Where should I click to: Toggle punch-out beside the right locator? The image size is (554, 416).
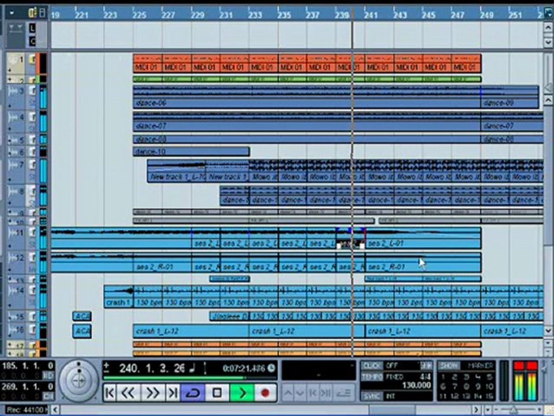point(48,396)
